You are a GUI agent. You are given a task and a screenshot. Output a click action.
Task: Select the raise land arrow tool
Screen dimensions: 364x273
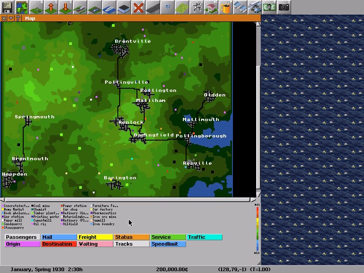[51, 7]
